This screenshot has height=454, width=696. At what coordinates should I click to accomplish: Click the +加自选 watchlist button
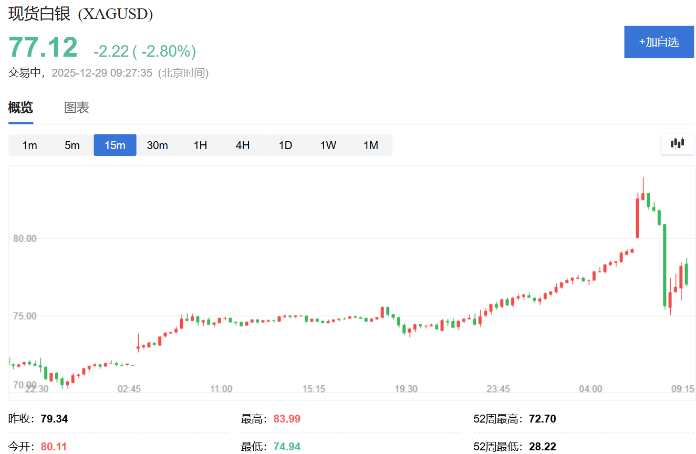(659, 42)
